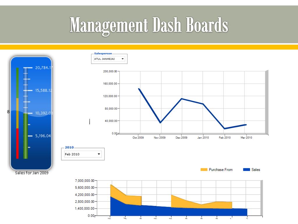Image resolution: width=298 pixels, height=224 pixels.
Task: Click the 2,800,000.00 y-axis label
Action: point(85,202)
